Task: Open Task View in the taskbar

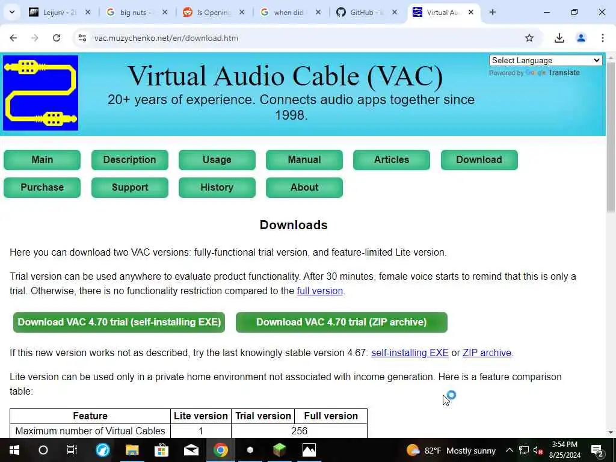Action: pyautogui.click(x=72, y=450)
